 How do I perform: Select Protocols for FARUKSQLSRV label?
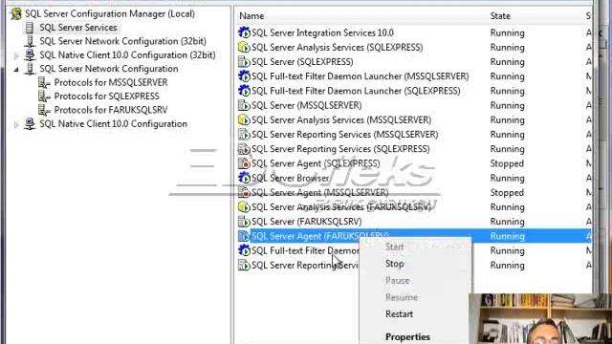[111, 110]
